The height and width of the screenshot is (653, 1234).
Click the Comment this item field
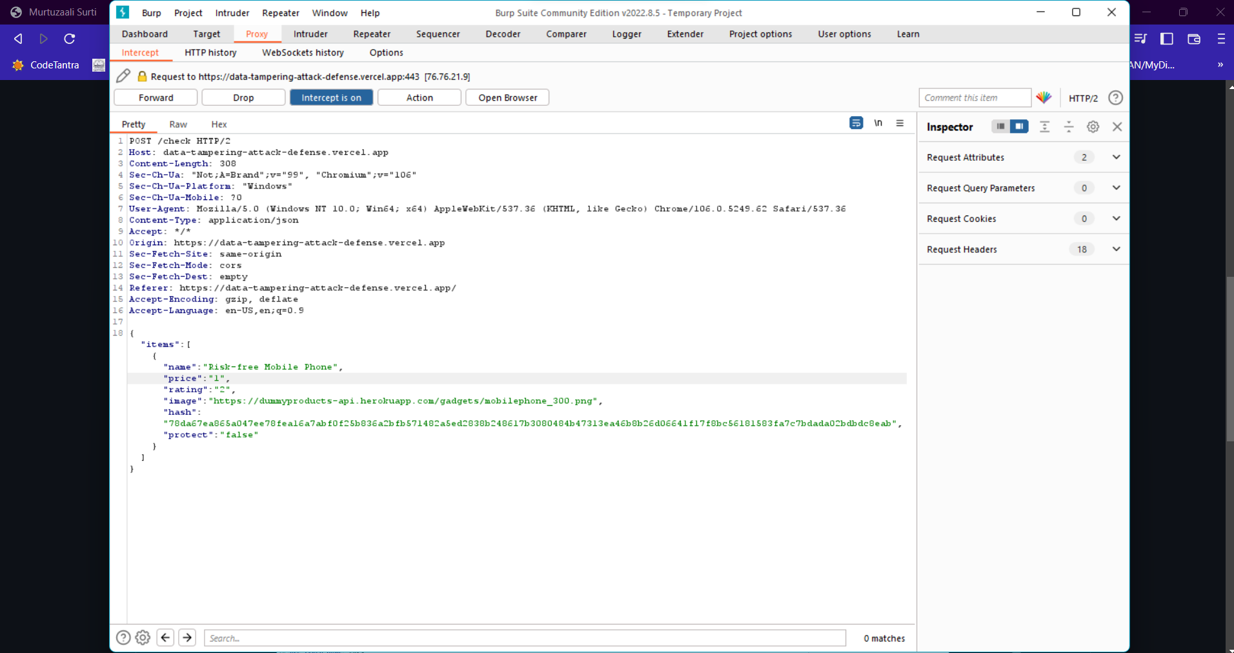(974, 97)
